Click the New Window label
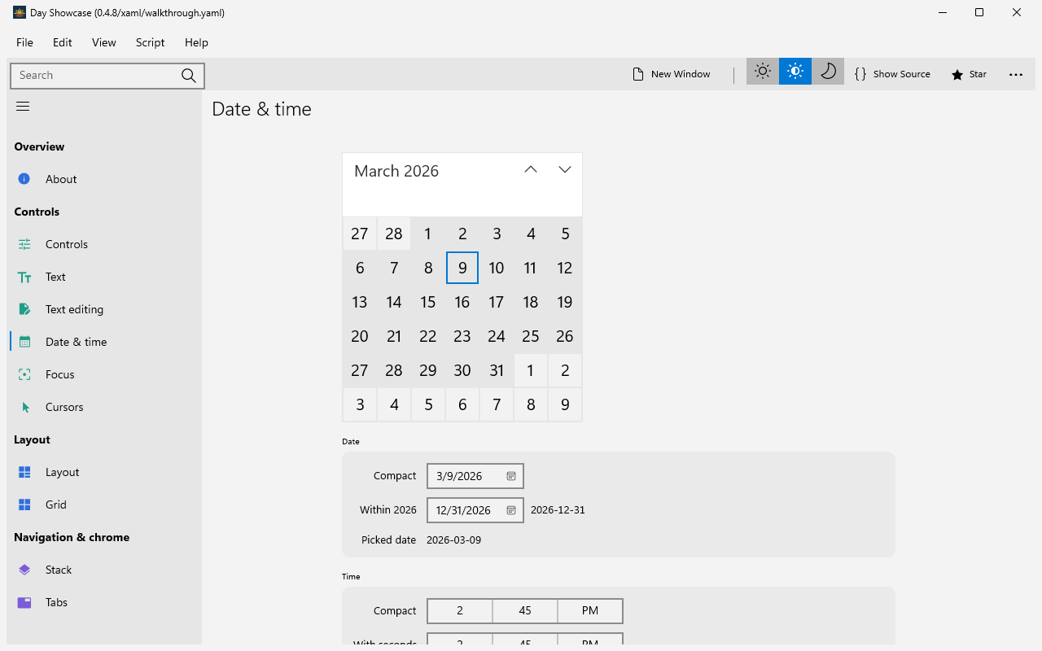Screen dimensions: 1042x651 coord(681,74)
